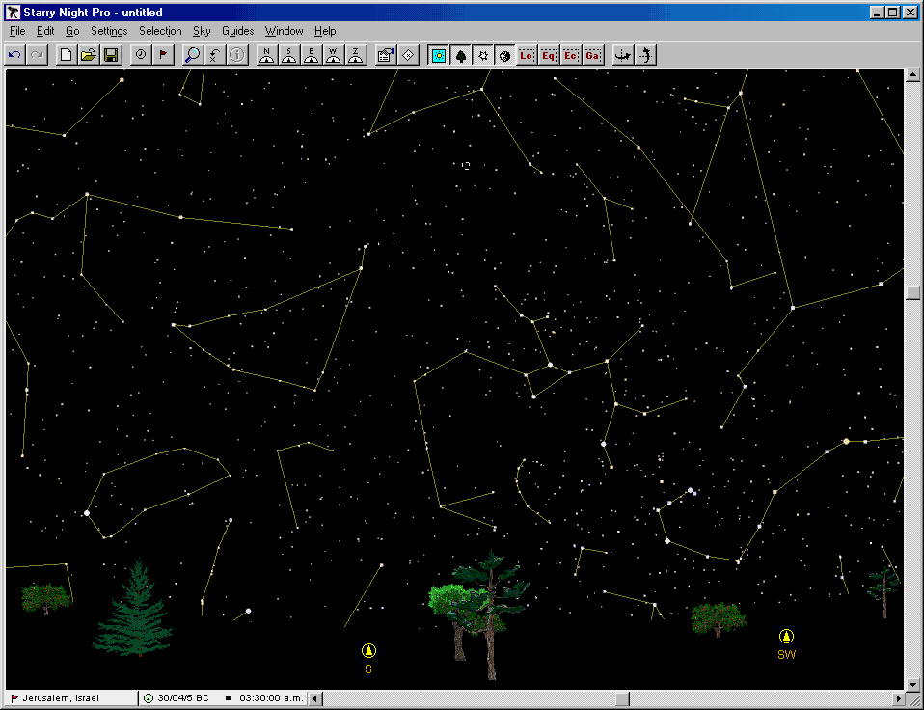Image resolution: width=924 pixels, height=710 pixels.
Task: Face west using the W compass button
Action: click(334, 55)
